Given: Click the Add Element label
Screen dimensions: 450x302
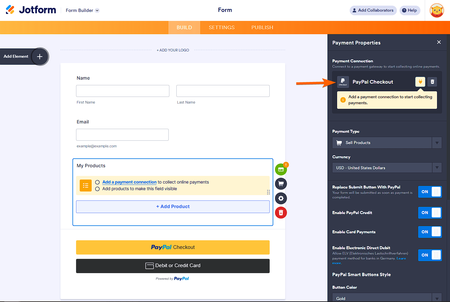Looking at the screenshot, I should point(16,56).
